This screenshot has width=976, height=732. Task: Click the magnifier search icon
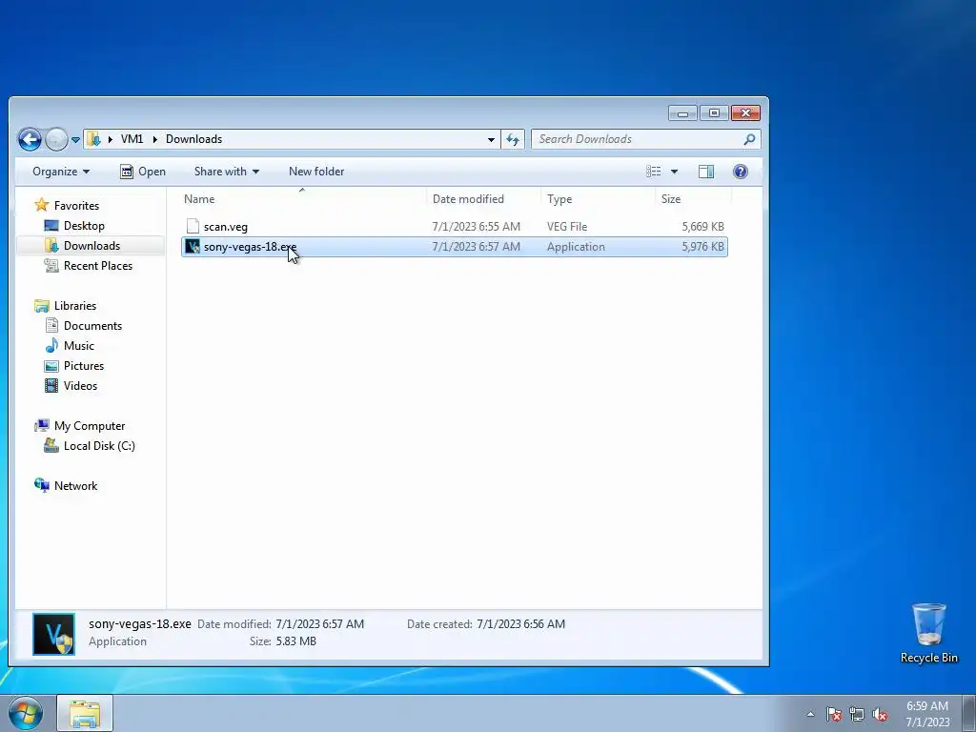click(749, 139)
